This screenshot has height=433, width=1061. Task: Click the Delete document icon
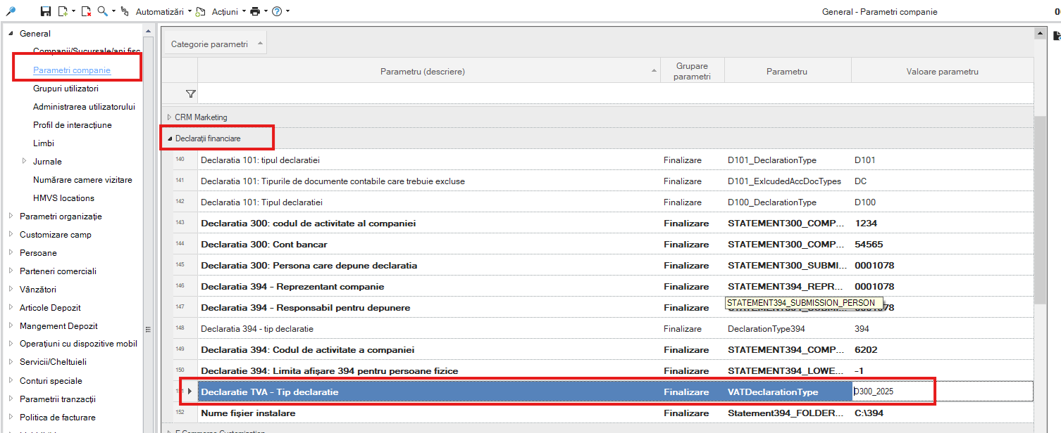point(86,11)
